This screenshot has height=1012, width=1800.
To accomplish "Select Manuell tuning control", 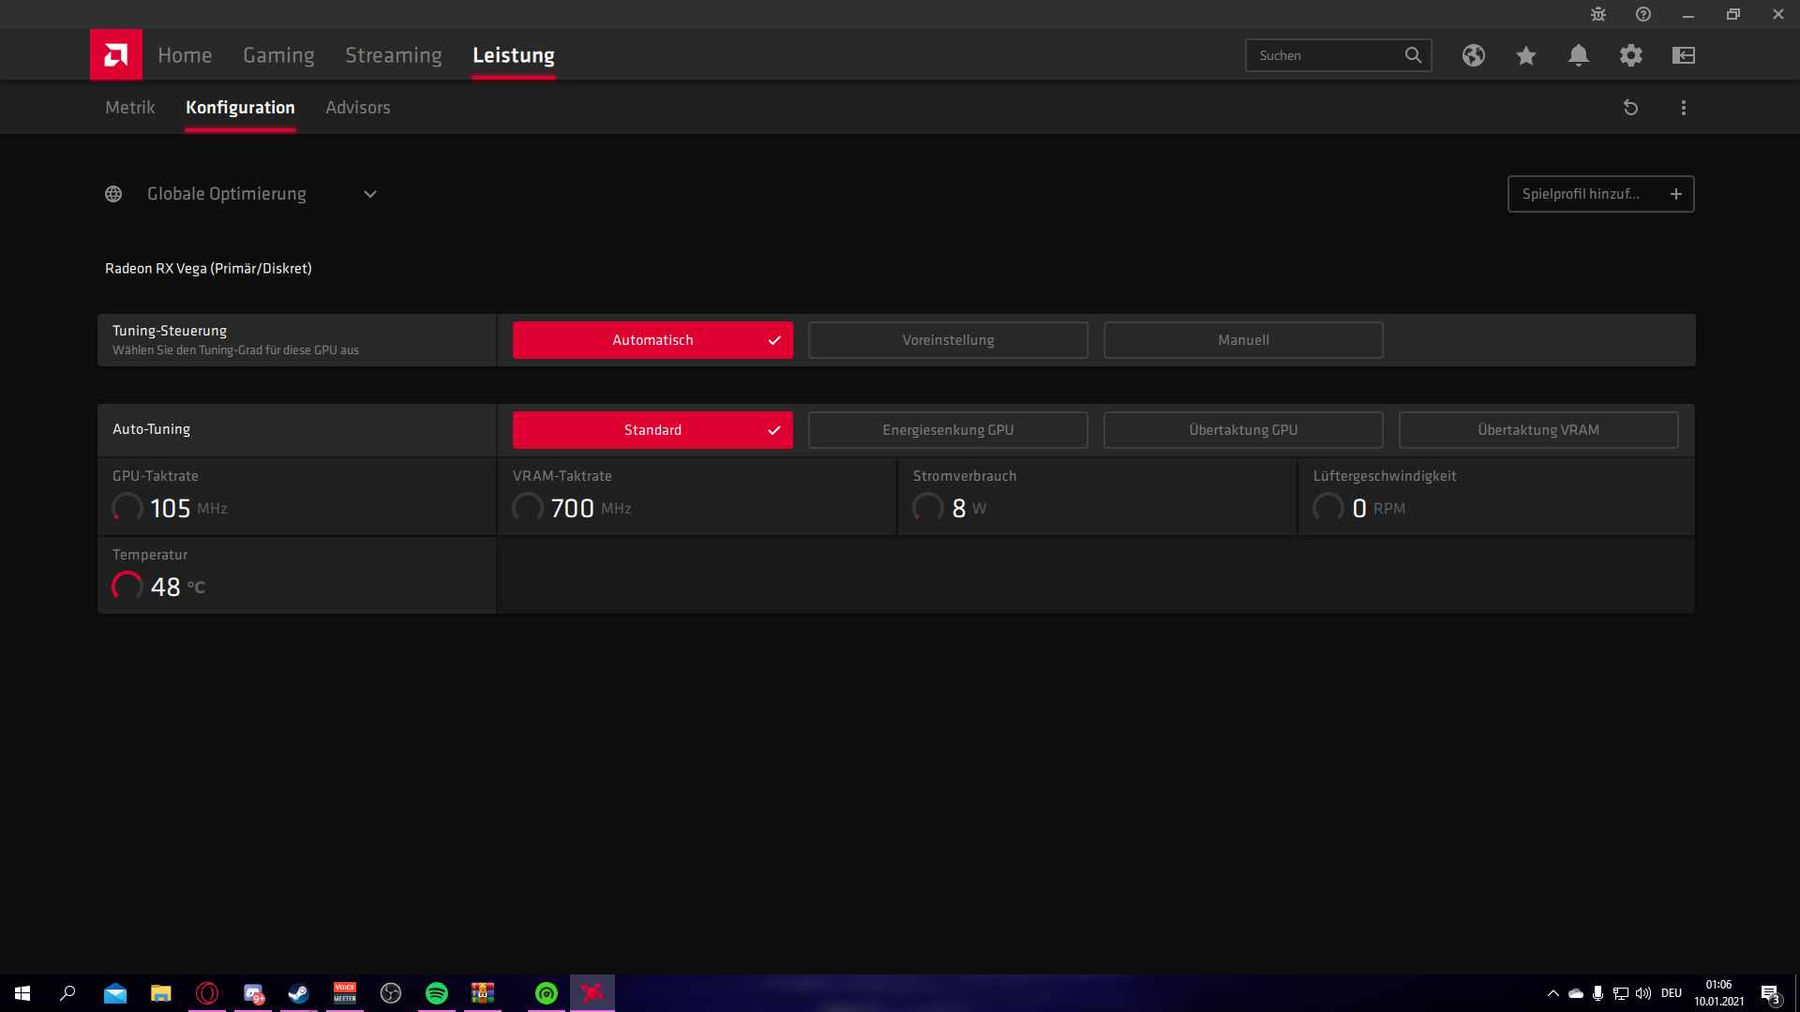I will (1242, 340).
